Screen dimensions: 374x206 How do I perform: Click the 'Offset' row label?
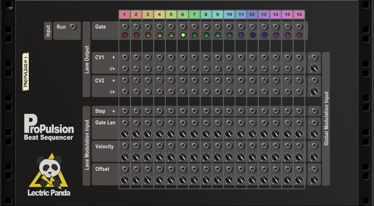pos(102,169)
